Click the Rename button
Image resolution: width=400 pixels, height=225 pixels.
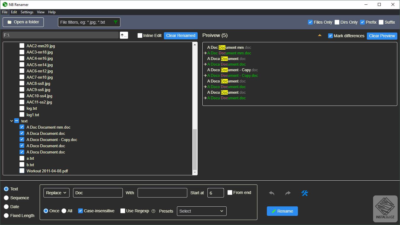click(282, 211)
